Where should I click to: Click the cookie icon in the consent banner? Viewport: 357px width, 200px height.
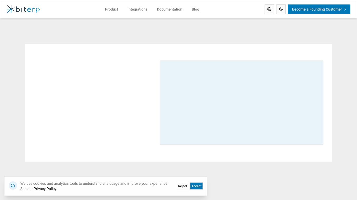(x=13, y=186)
